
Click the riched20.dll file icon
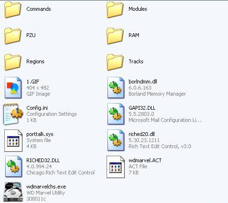point(116,140)
